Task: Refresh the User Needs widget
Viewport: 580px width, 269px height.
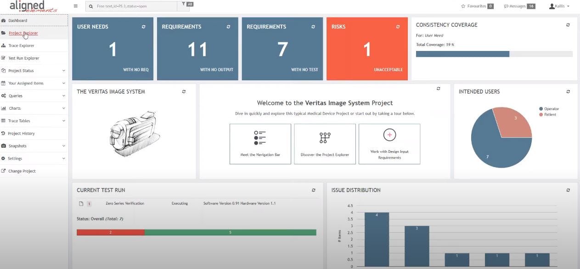Action: coord(143,27)
